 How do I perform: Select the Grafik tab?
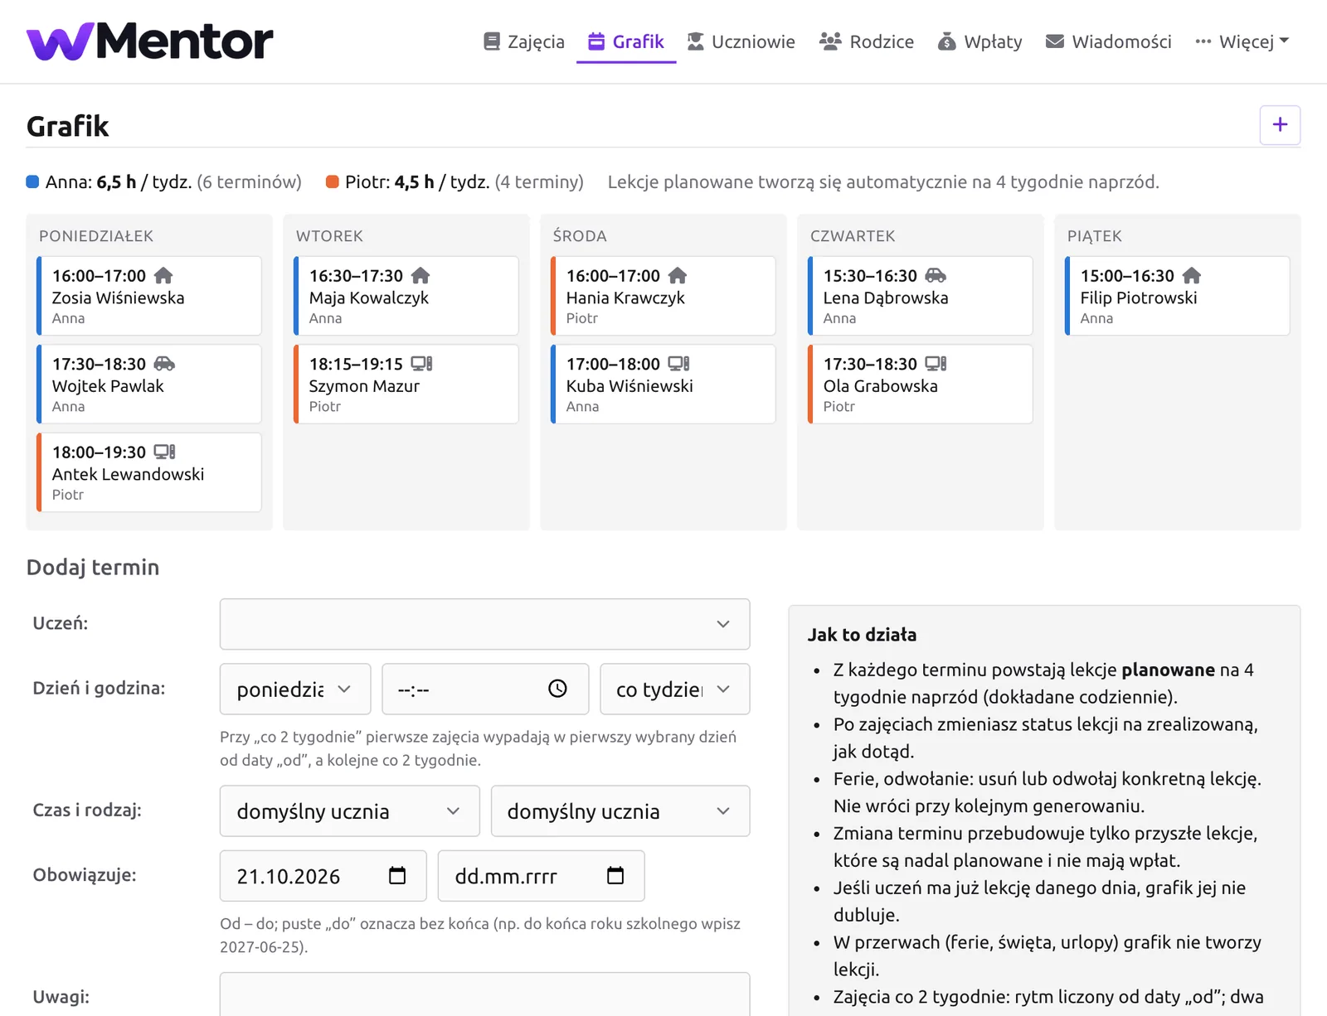tap(626, 41)
